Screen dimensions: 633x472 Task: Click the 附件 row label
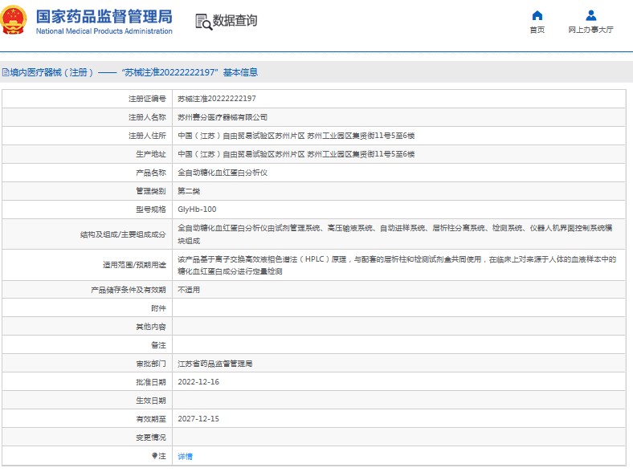tap(159, 308)
